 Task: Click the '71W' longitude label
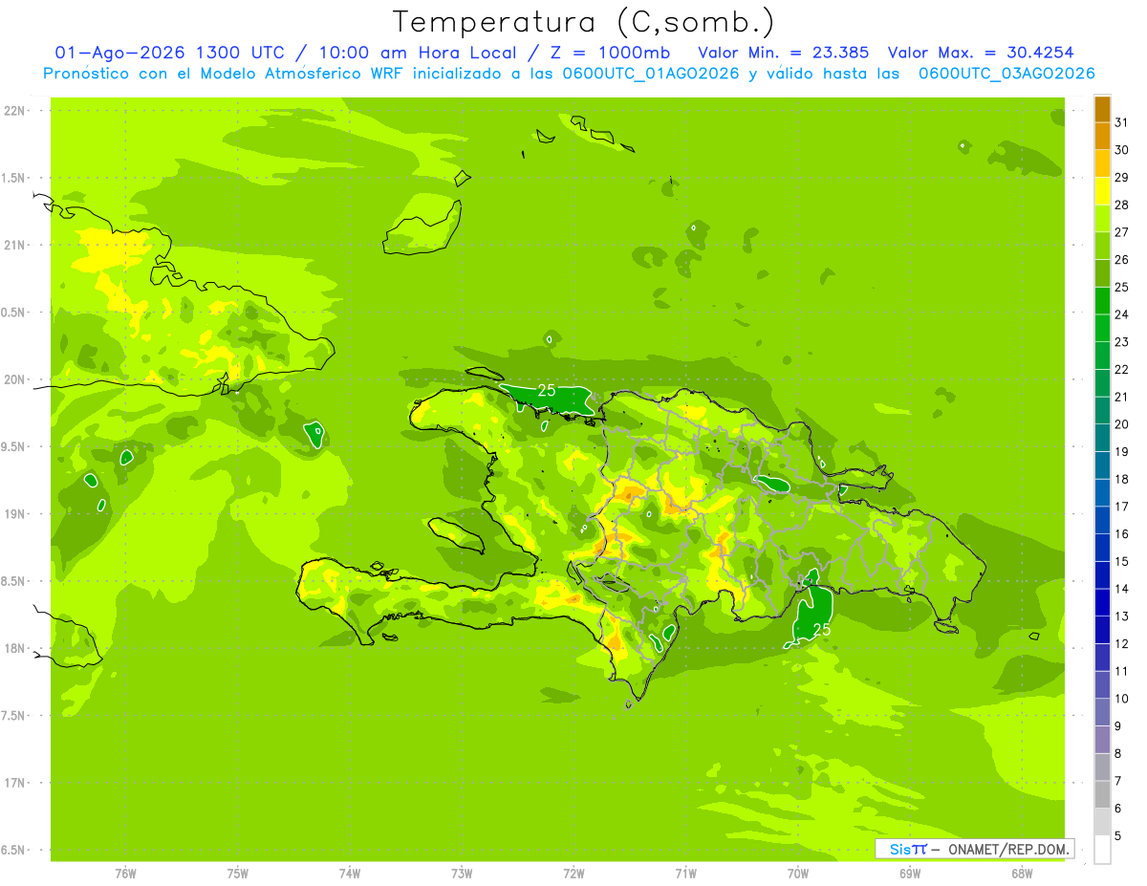coord(685,874)
